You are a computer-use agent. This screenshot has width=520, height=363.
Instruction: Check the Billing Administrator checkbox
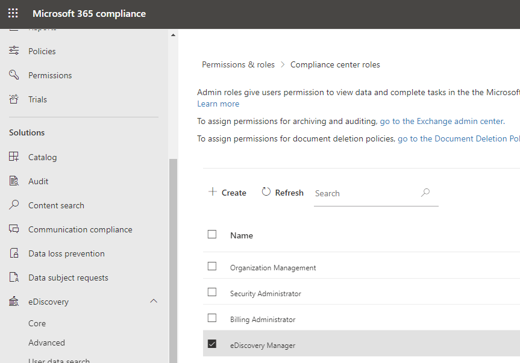pos(212,318)
